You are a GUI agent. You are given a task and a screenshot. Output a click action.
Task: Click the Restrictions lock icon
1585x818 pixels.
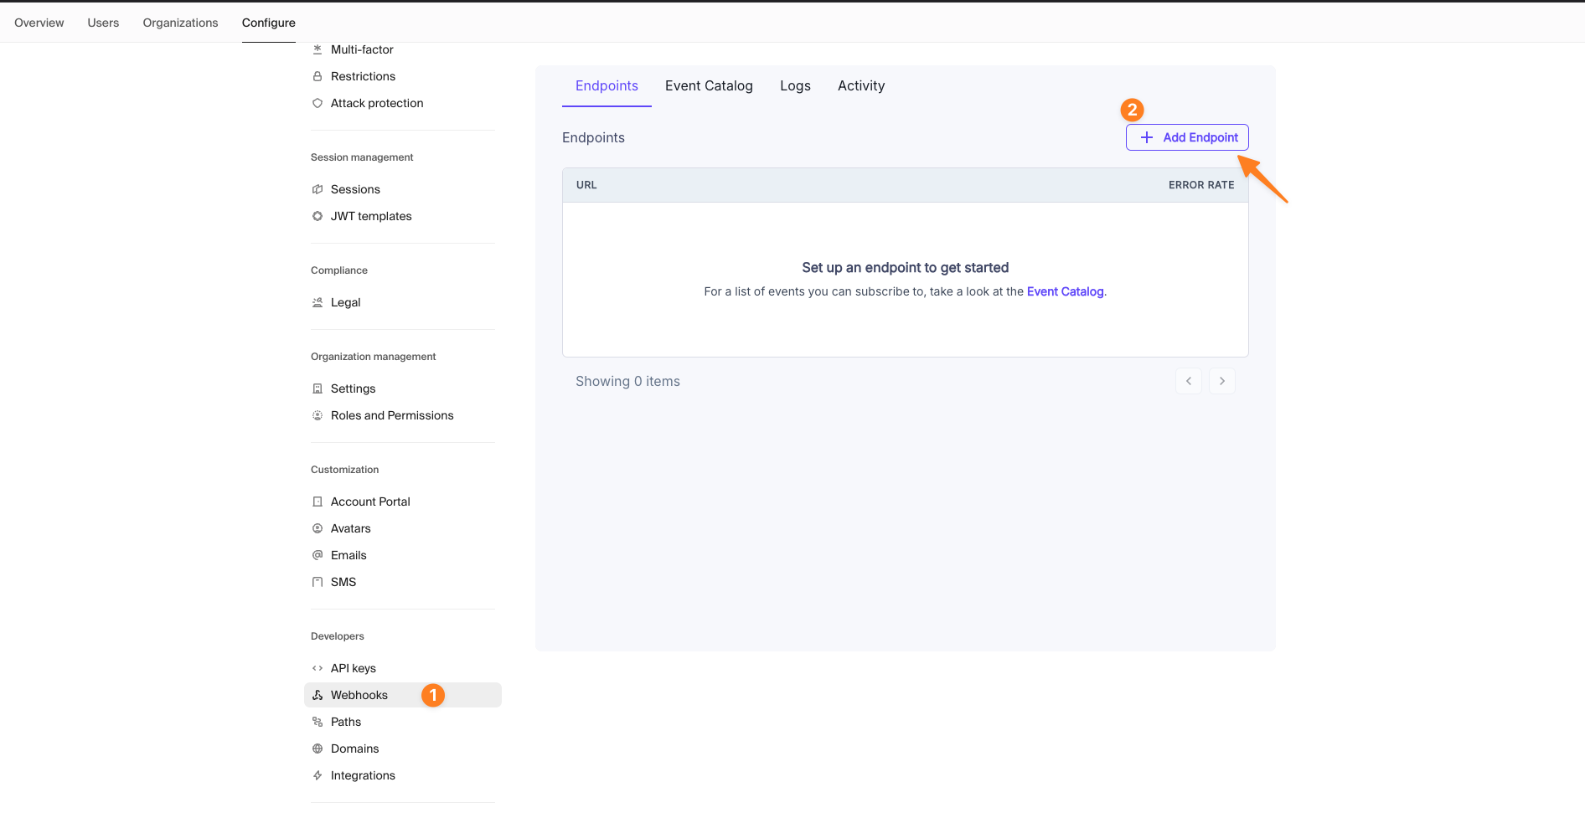point(318,76)
